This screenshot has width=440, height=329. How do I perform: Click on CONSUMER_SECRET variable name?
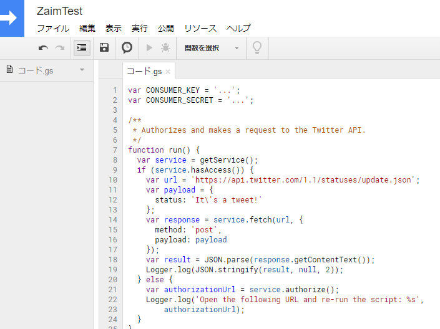[179, 100]
